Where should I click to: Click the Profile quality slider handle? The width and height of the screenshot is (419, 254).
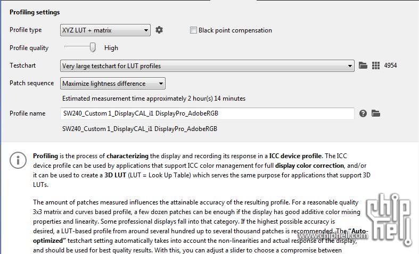coord(93,47)
